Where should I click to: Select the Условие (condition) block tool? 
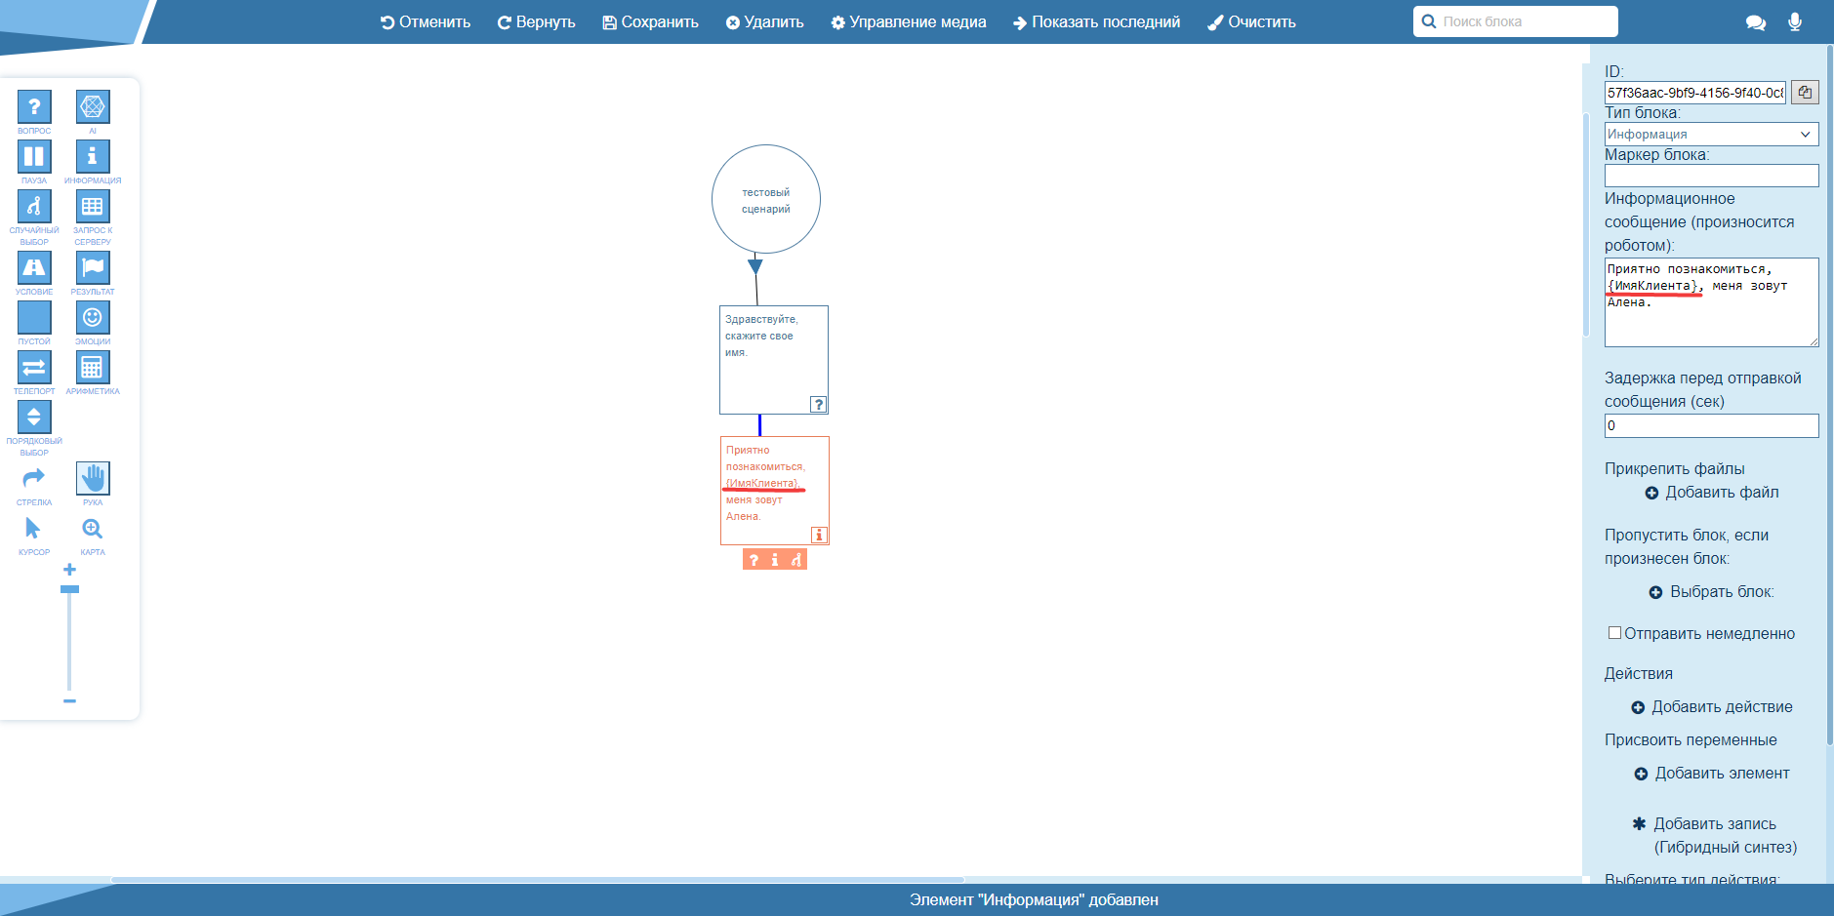[34, 267]
